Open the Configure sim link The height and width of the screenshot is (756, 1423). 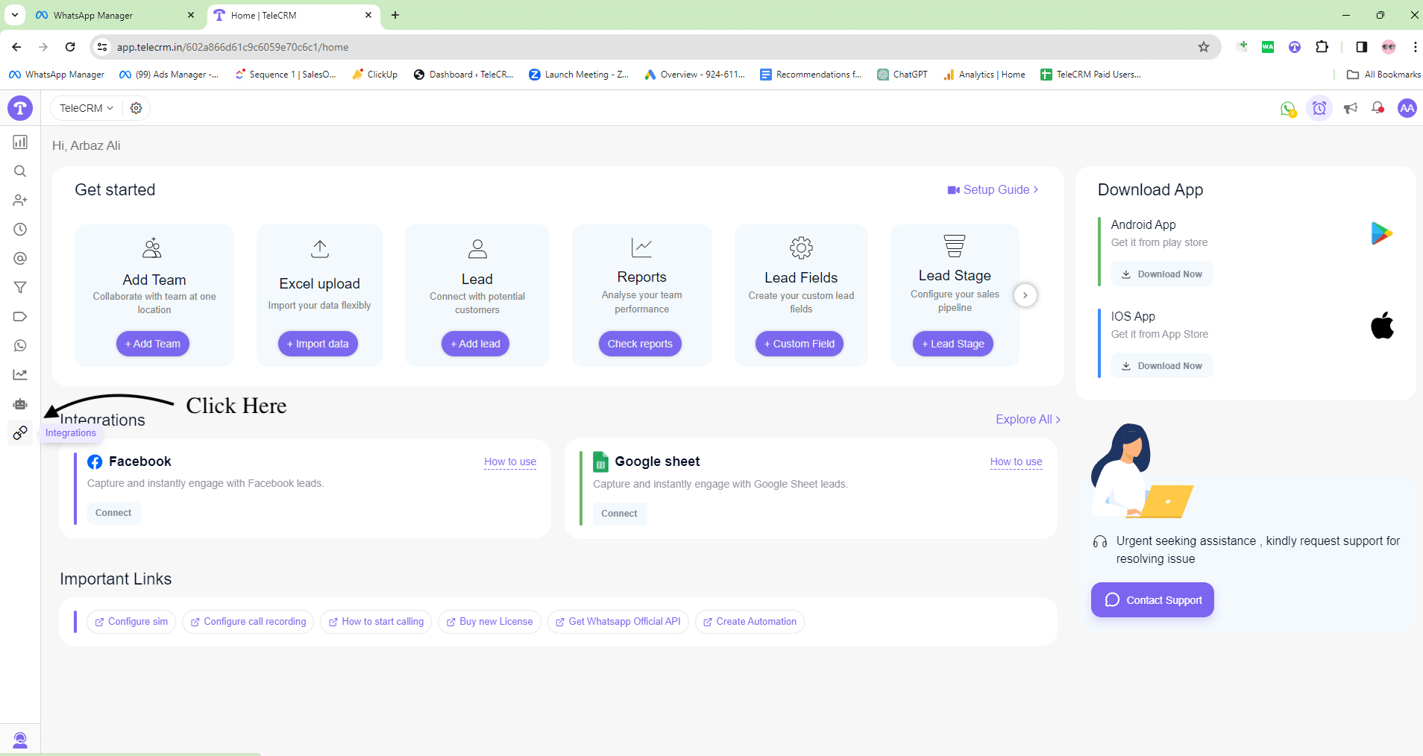click(x=131, y=622)
